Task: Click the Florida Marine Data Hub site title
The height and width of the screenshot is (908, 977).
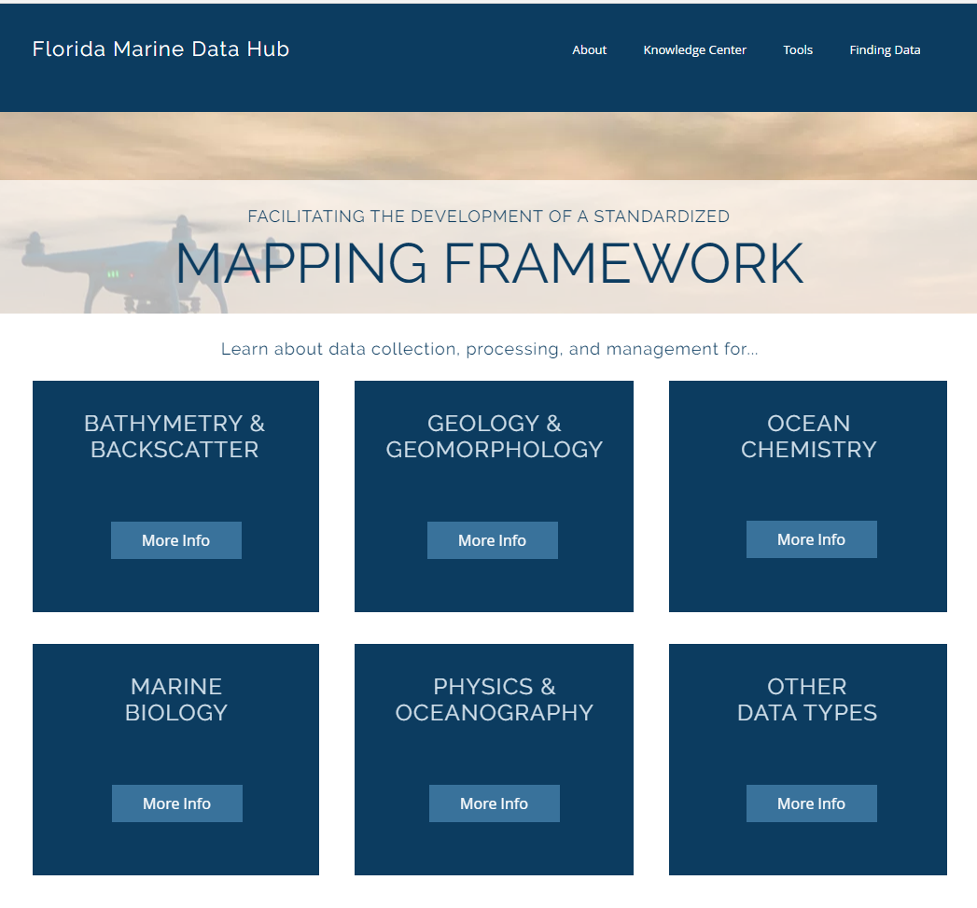Action: click(161, 49)
